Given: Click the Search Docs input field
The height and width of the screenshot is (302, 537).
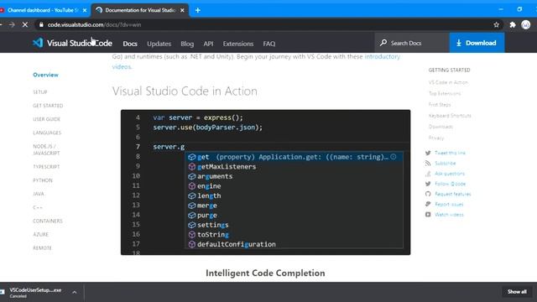Looking at the screenshot, I should 412,43.
